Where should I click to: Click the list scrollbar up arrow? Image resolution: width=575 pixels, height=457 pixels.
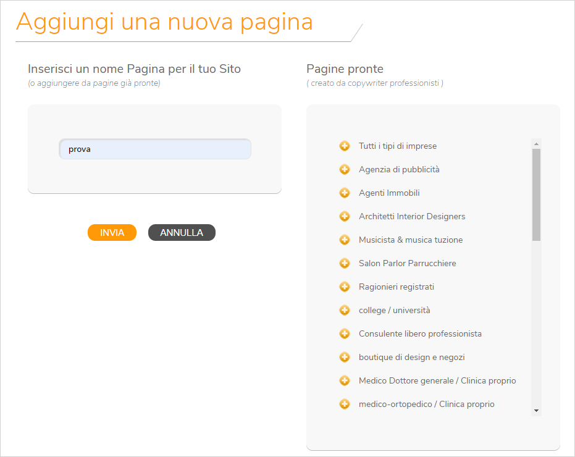536,144
